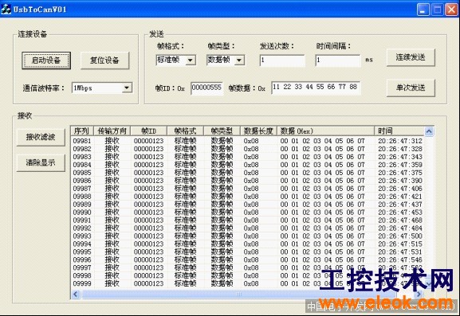Click the 序列 column header
460x316 pixels.
[82, 131]
